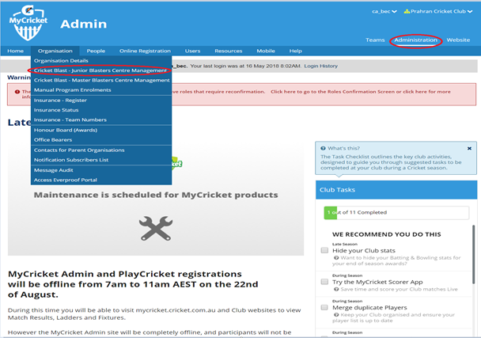Screen dimensions: 481x338
Task: Select Manual Program Enrolments
Action: (x=101, y=90)
